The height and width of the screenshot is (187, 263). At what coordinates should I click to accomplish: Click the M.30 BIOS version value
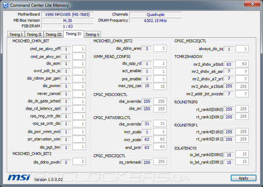pyautogui.click(x=67, y=21)
